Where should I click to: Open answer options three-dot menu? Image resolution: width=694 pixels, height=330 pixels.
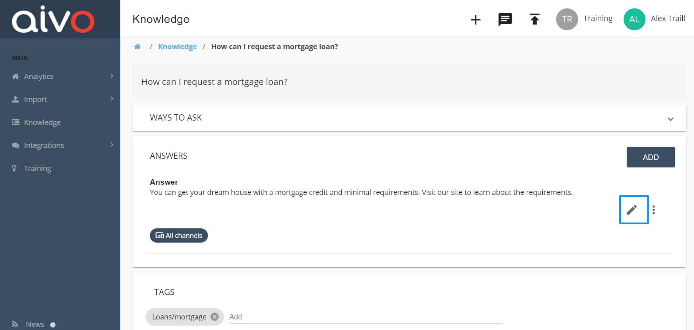tap(654, 210)
